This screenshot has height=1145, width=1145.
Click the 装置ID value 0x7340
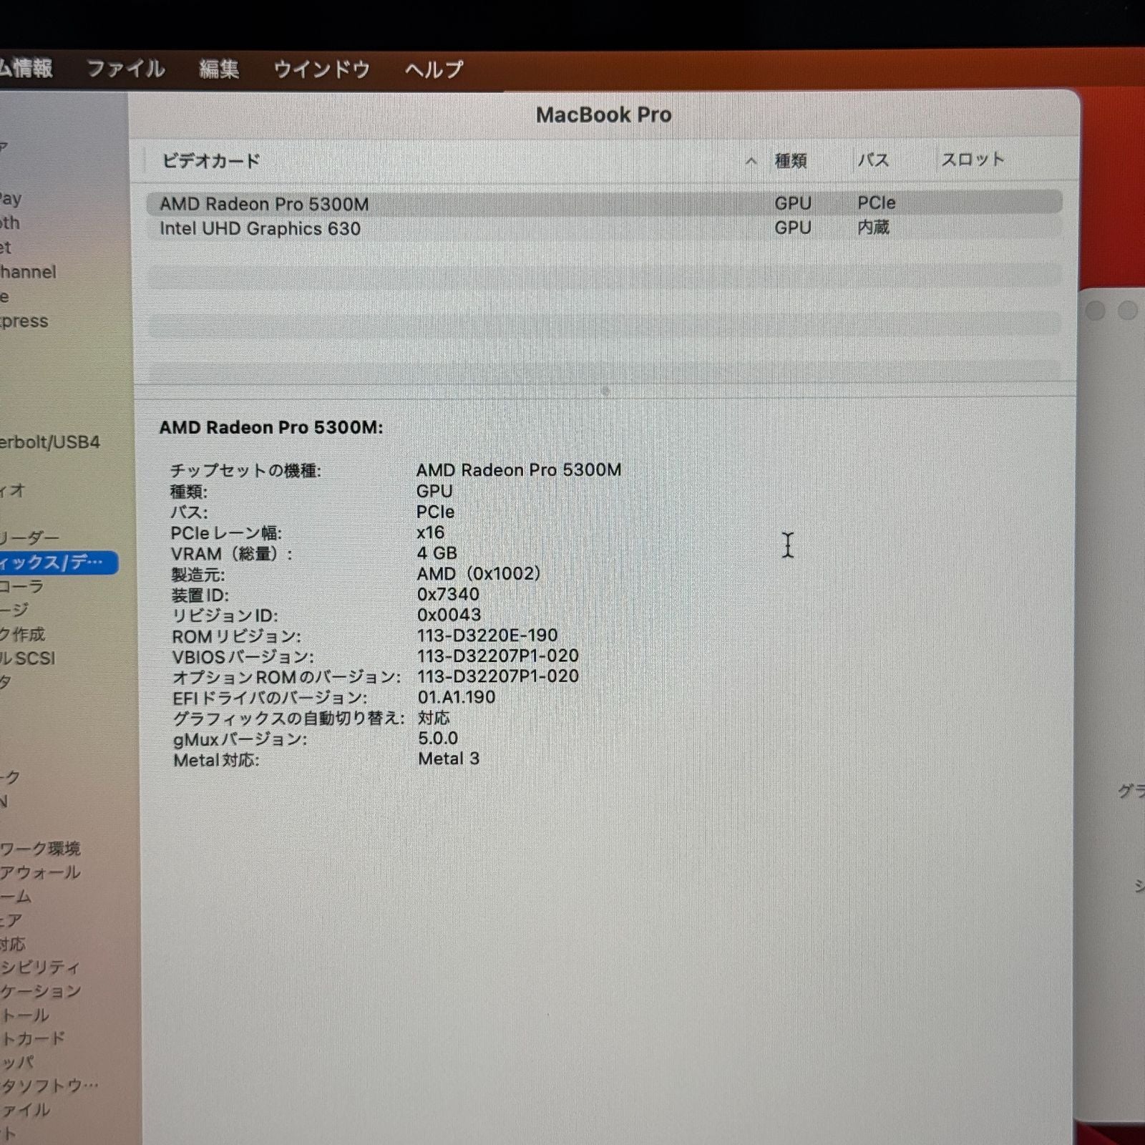[x=449, y=594]
